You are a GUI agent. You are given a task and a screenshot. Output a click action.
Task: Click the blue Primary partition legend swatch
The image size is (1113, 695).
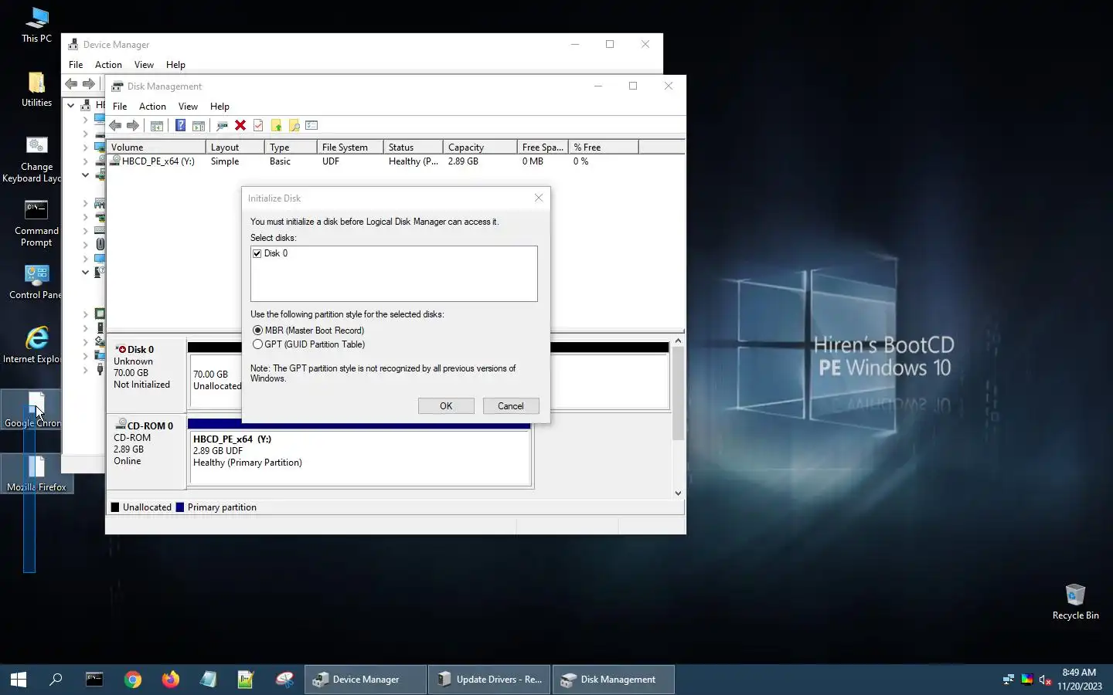coord(180,507)
